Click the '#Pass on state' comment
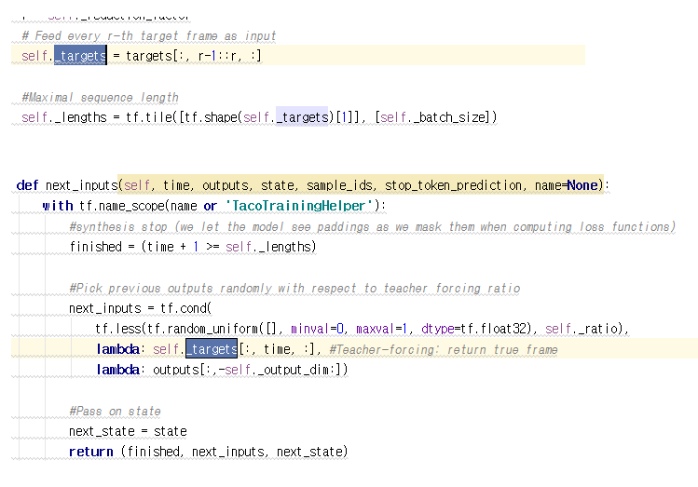 click(x=115, y=411)
